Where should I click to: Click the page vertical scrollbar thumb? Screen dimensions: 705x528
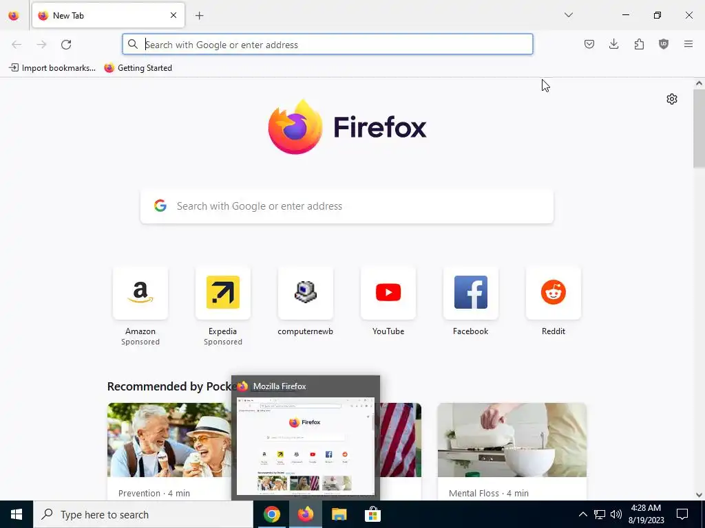699,129
